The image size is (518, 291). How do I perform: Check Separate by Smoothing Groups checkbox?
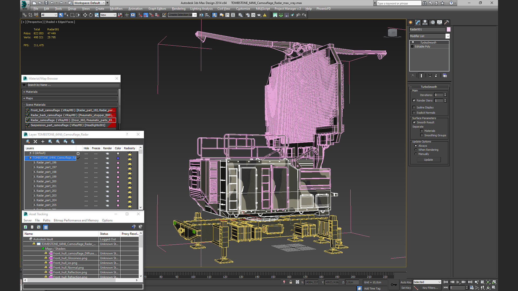coord(422,135)
